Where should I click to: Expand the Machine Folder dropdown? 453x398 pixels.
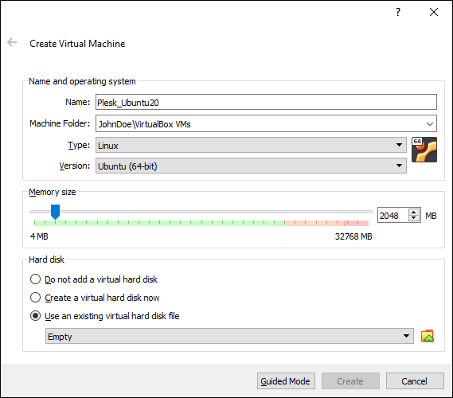[x=266, y=123]
